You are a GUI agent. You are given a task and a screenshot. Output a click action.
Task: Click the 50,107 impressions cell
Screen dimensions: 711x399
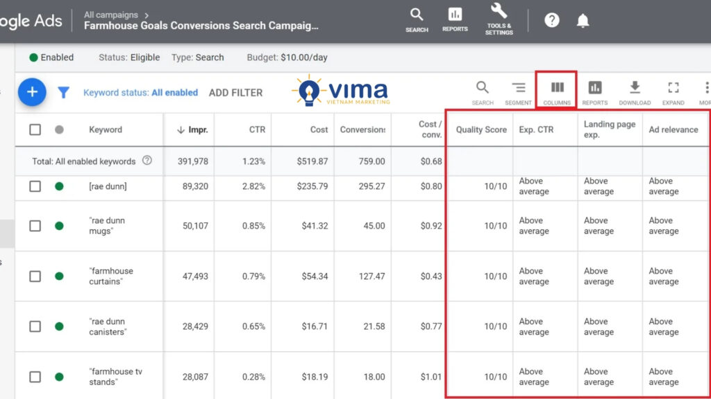pos(195,226)
